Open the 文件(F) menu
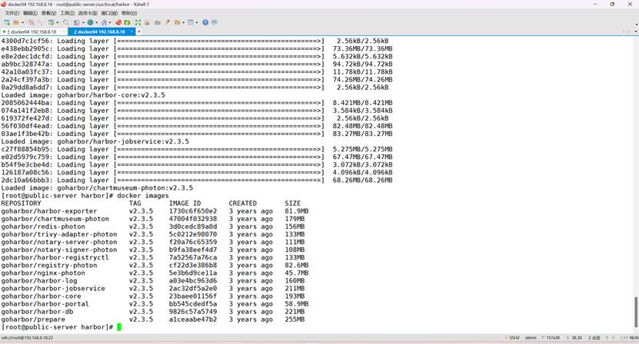This screenshot has width=639, height=344. coord(12,13)
